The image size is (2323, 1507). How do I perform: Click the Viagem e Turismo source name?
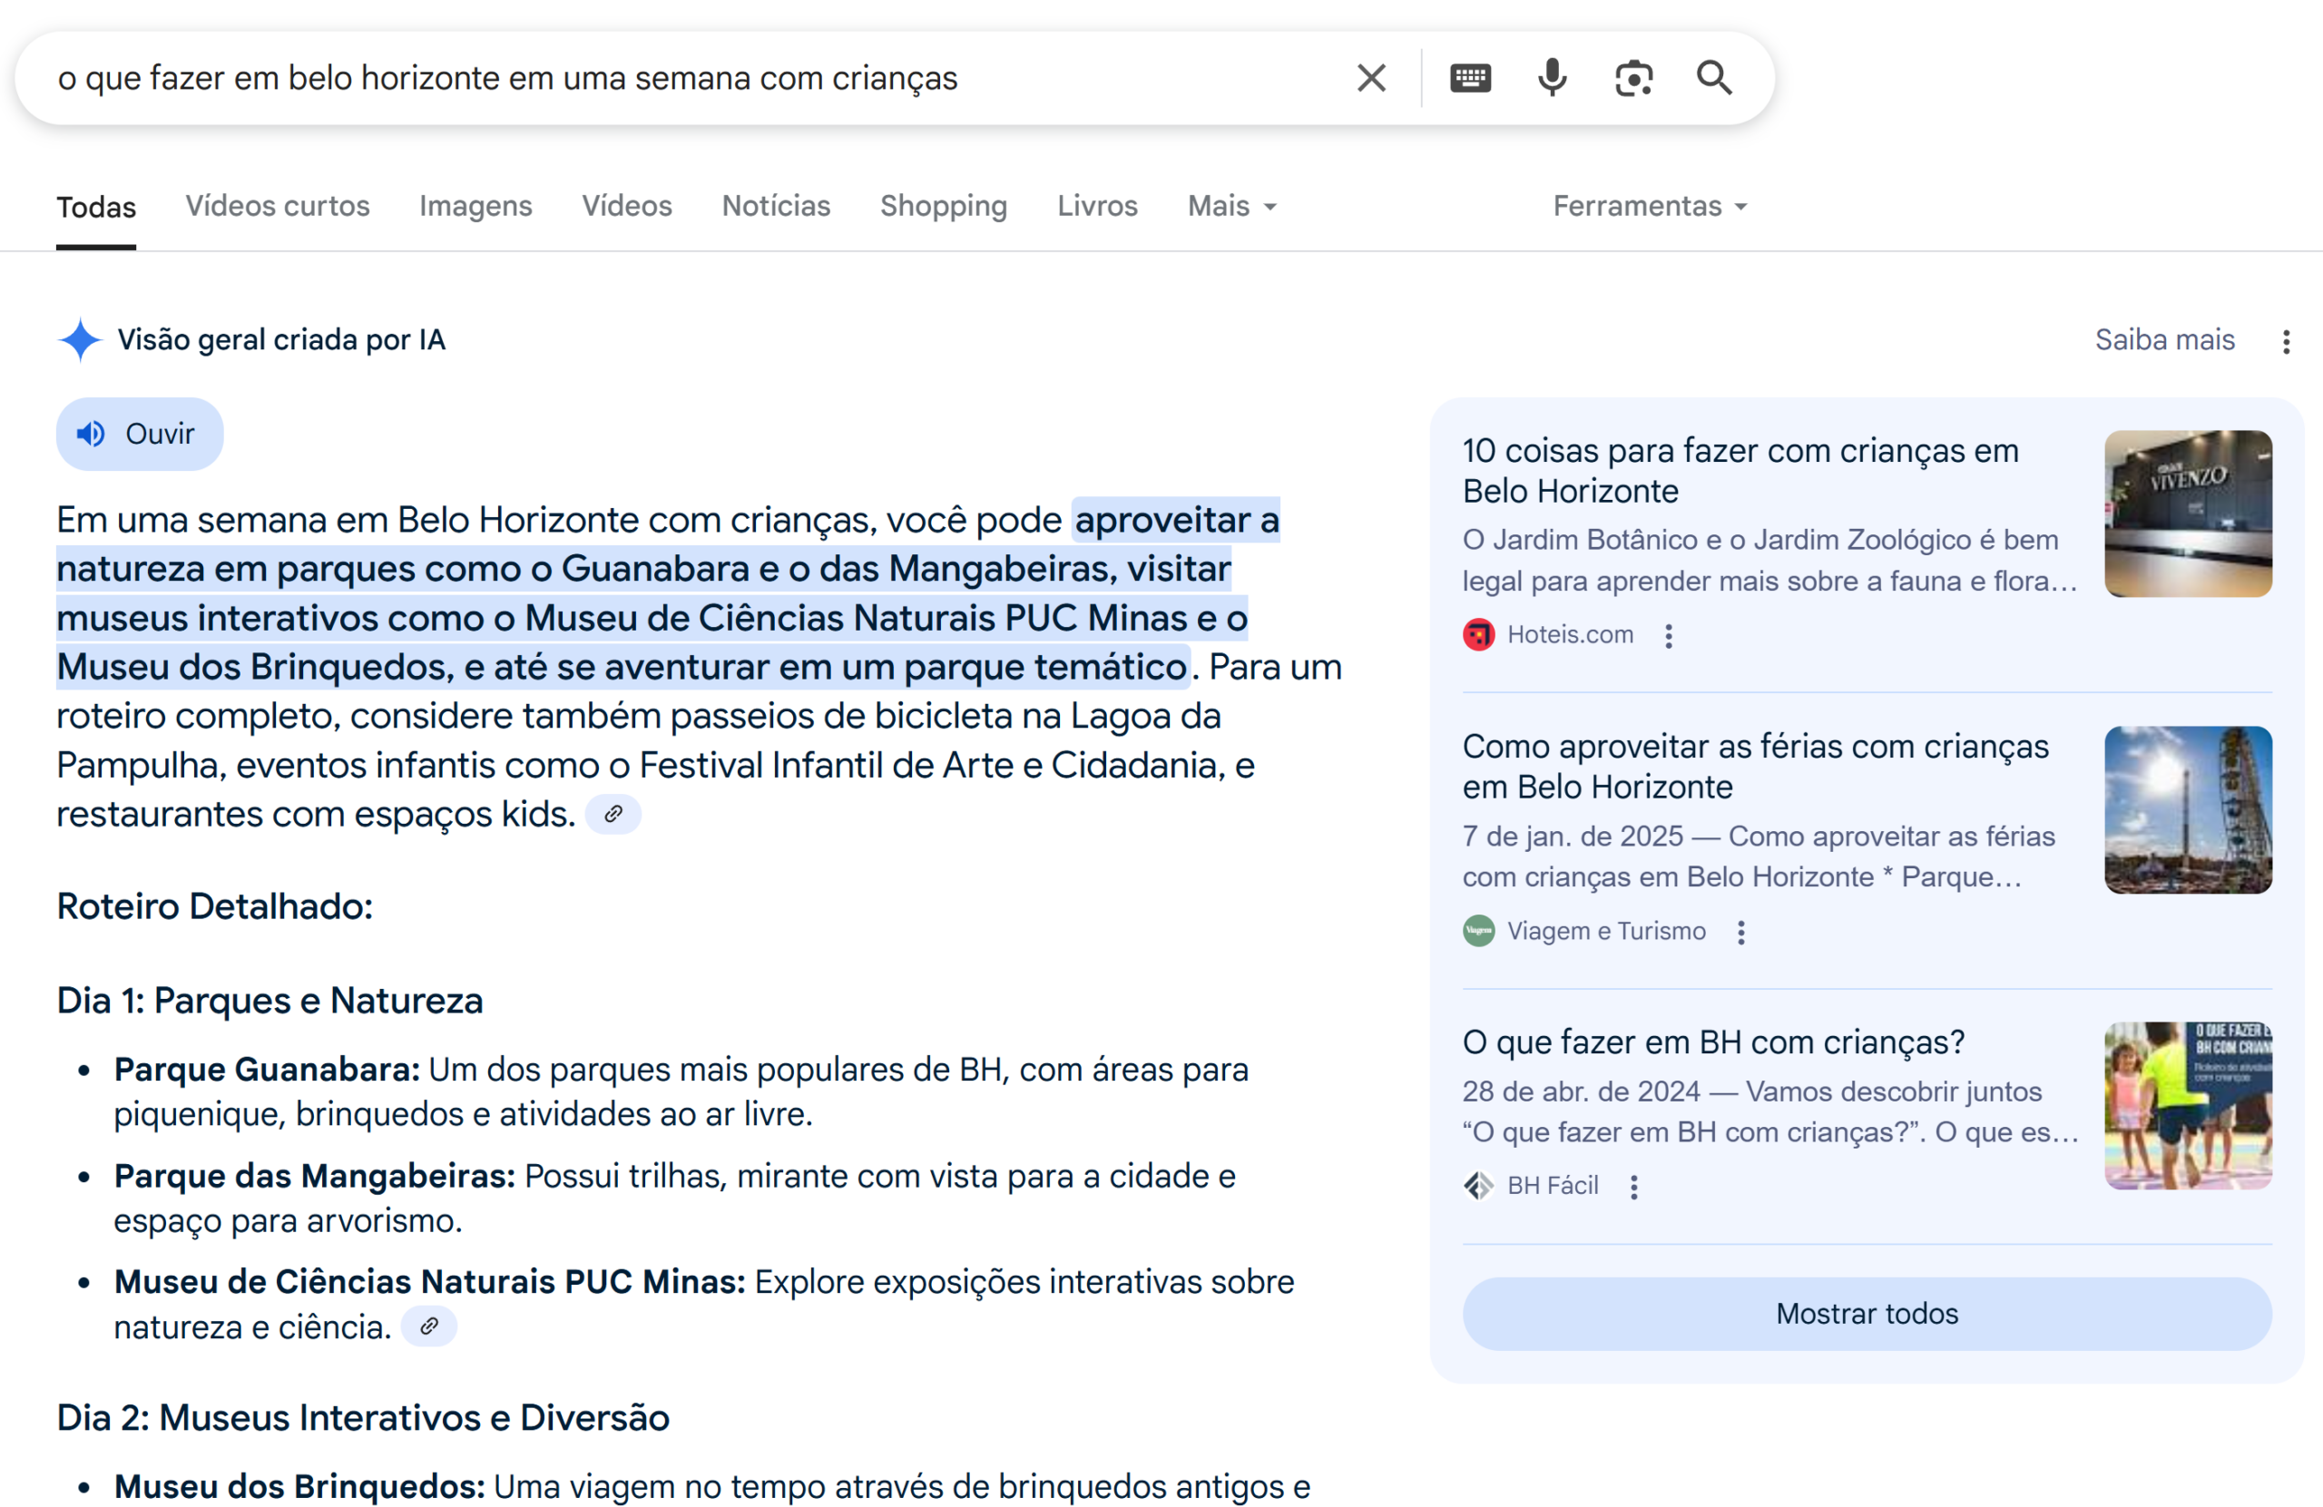click(x=1605, y=931)
